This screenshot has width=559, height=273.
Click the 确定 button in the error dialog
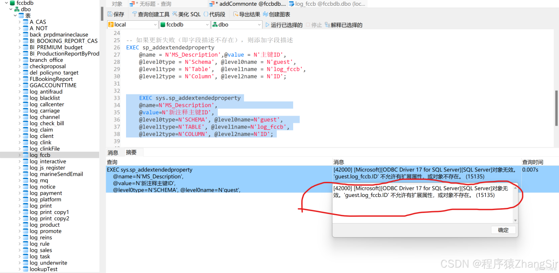point(503,230)
